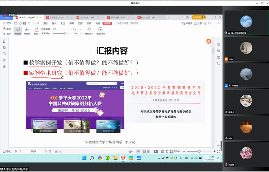Click the zoom out minus button
Viewport: 269px width, 172px height.
point(184,151)
